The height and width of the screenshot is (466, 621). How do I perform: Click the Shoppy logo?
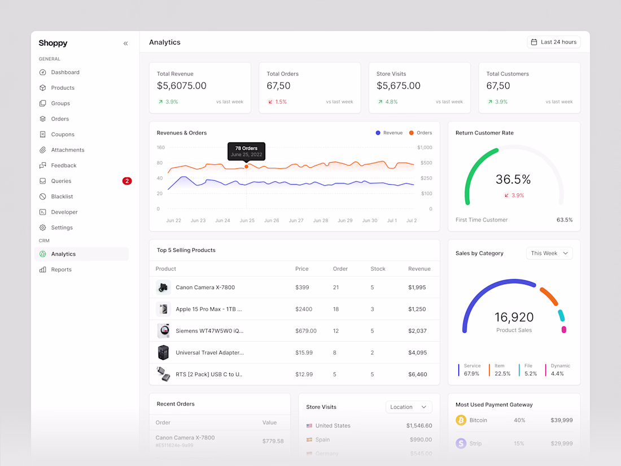tap(53, 43)
